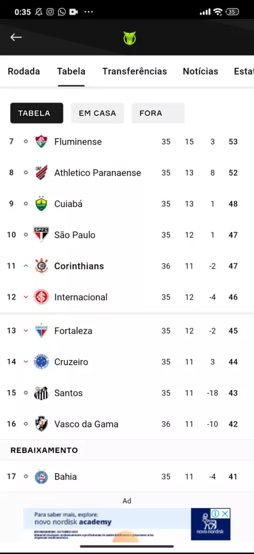
Task: Switch to the FORA filter
Action: pos(158,113)
